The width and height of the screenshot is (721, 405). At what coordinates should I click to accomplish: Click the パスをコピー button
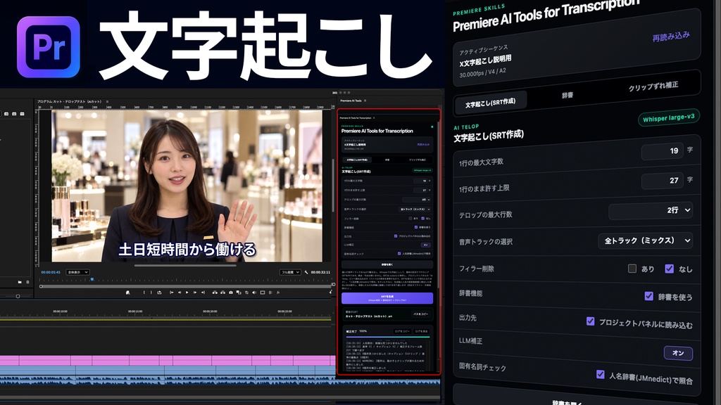[x=421, y=314]
